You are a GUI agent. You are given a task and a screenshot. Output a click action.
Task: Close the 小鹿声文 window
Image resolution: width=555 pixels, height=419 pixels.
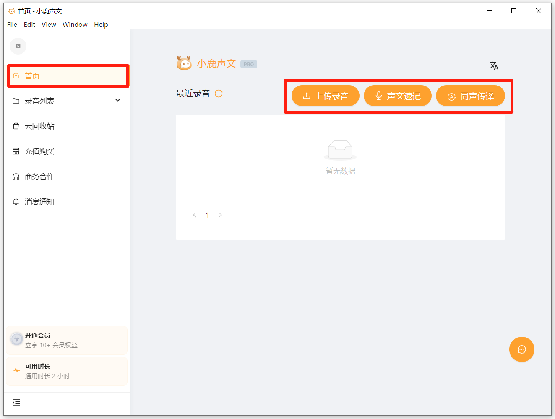click(x=539, y=11)
